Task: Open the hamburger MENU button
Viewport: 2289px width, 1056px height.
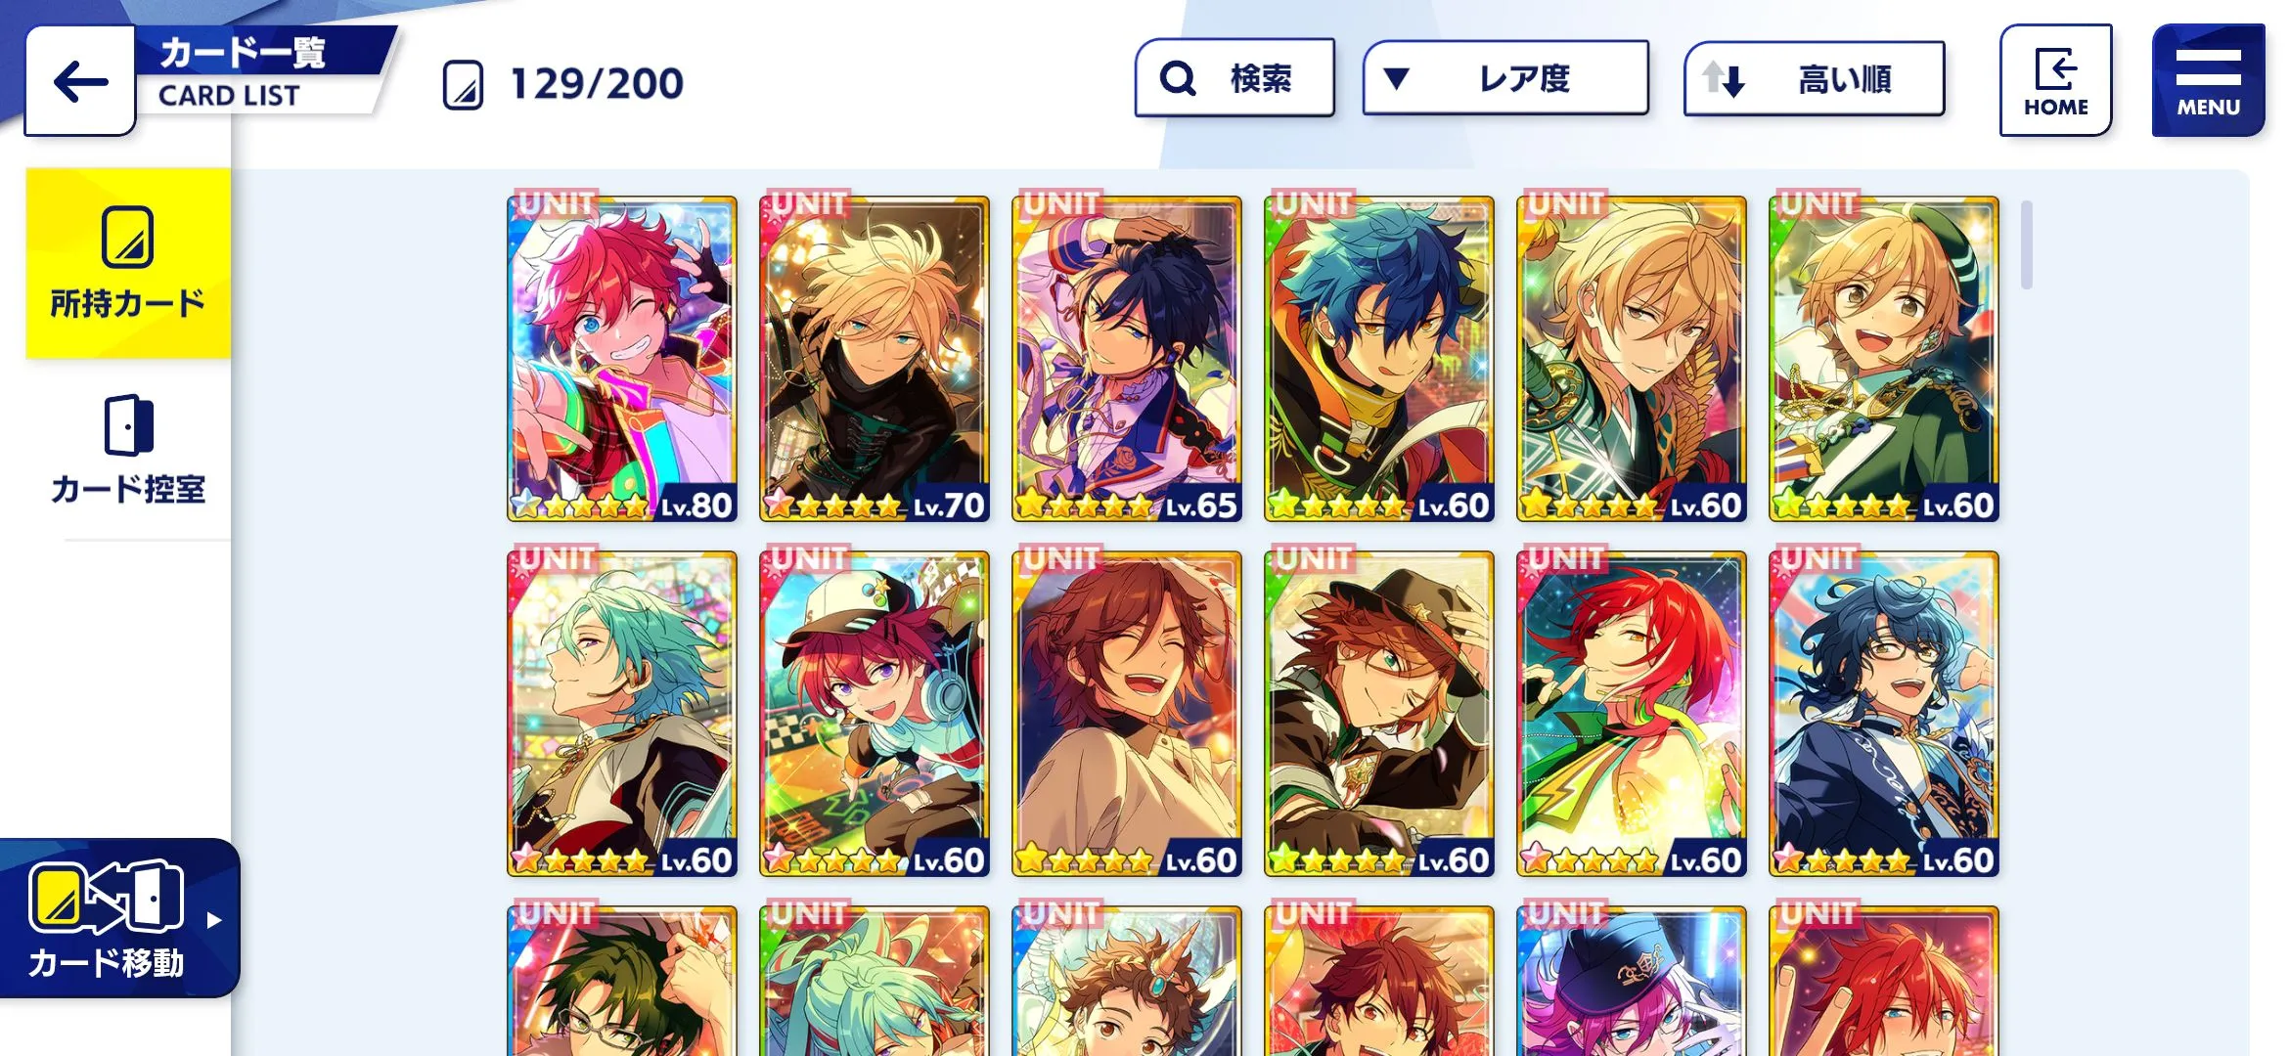Action: (x=2208, y=80)
